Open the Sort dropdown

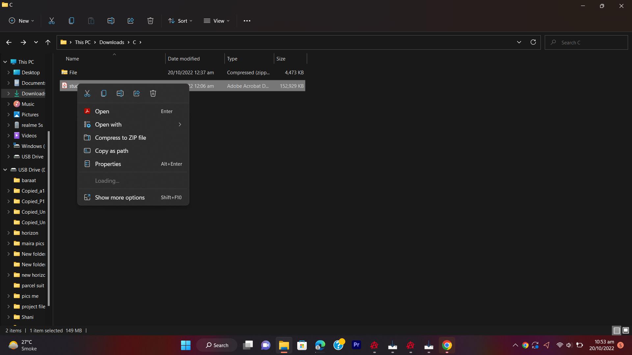180,21
